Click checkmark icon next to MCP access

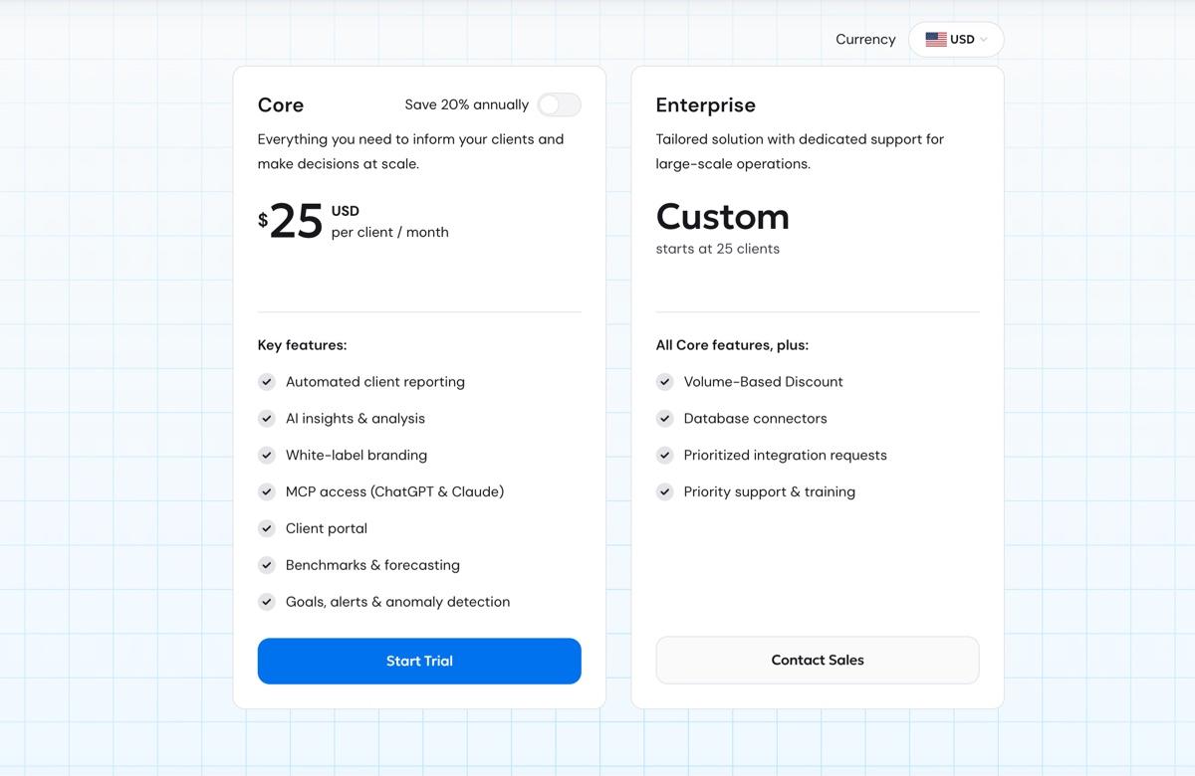tap(267, 491)
